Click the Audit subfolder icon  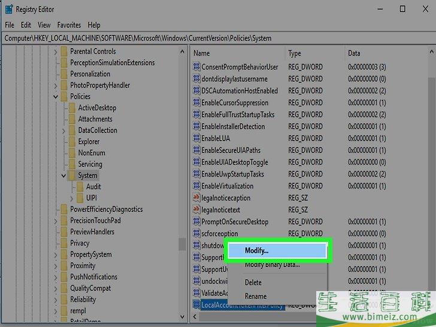(79, 187)
